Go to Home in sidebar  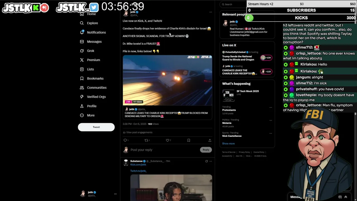[x=91, y=14]
